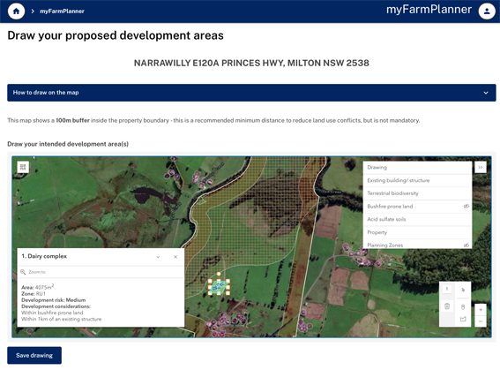The width and height of the screenshot is (500, 370).
Task: Choose the polygon draw tool
Action: click(x=463, y=319)
